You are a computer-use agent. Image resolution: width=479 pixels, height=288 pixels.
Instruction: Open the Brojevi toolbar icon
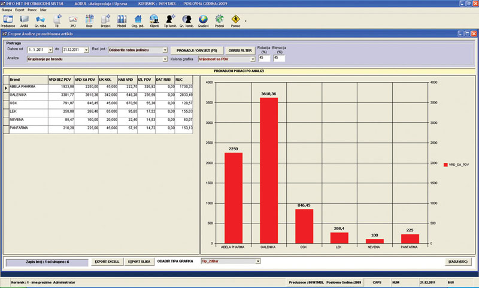[105, 21]
